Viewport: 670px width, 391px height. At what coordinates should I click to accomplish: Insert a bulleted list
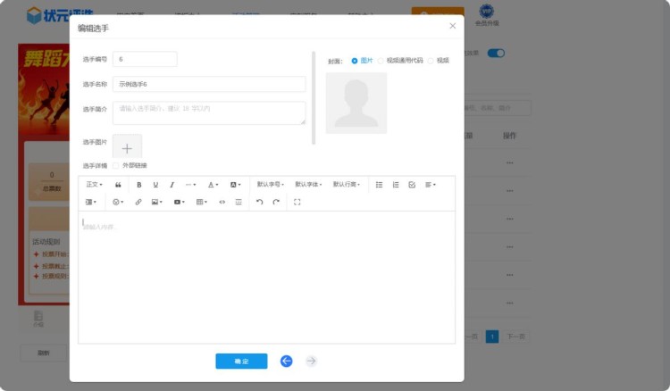click(x=379, y=185)
